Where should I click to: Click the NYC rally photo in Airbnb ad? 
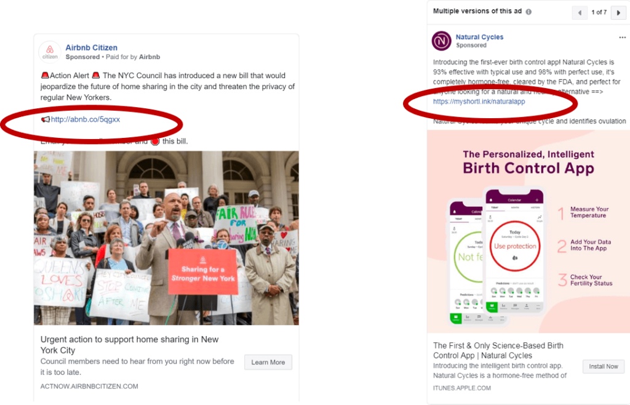coord(166,238)
